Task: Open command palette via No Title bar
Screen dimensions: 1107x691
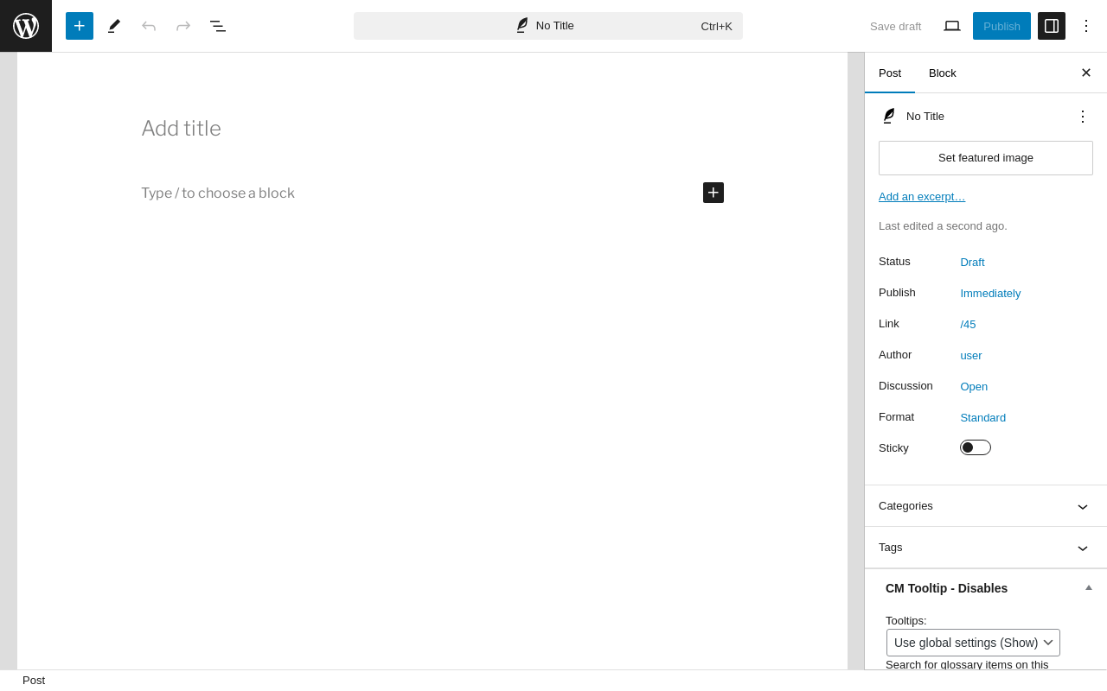Action: (548, 26)
